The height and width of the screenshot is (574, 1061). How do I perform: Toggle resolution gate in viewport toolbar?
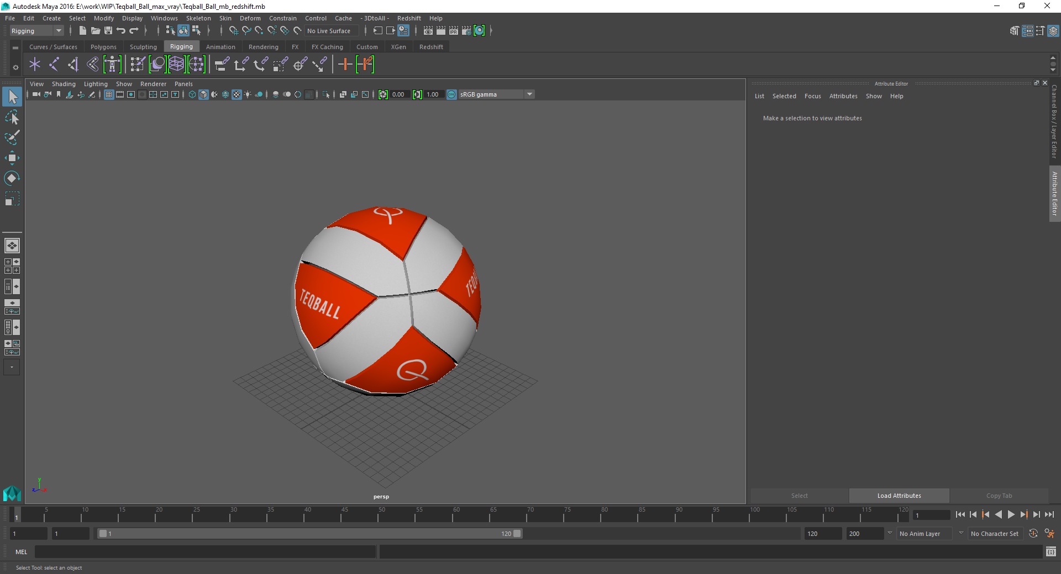click(x=131, y=94)
